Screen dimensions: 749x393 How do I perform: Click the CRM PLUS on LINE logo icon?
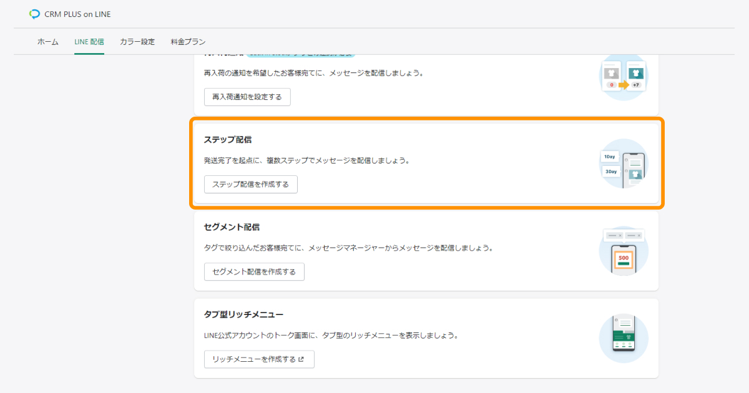(34, 14)
